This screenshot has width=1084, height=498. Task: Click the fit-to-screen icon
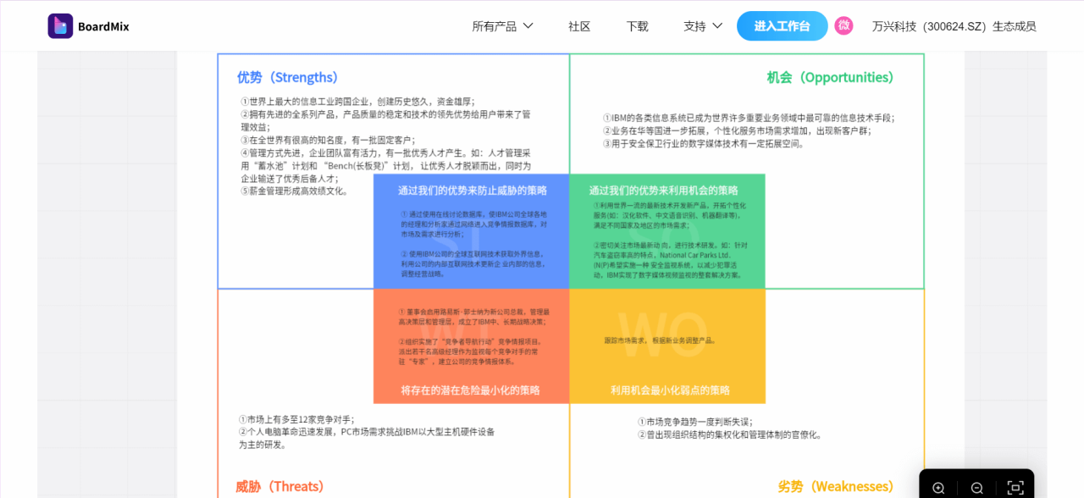pos(1015,488)
